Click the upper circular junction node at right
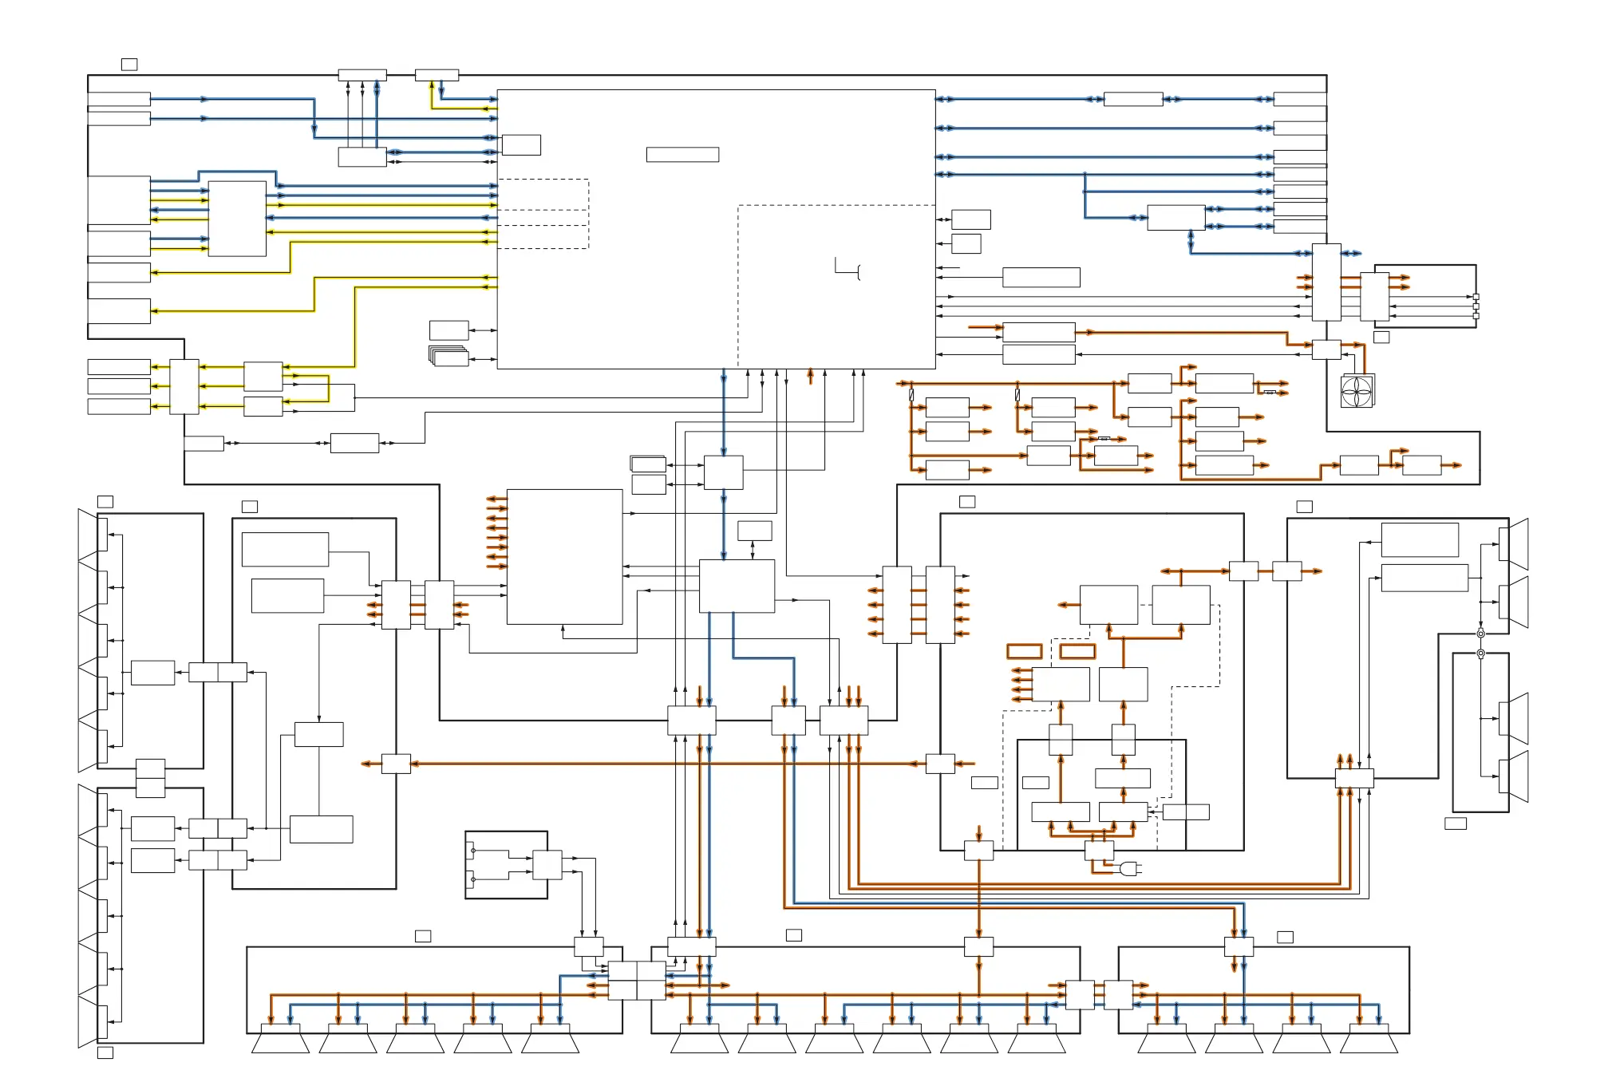This screenshot has width=1616, height=1086. [1480, 634]
